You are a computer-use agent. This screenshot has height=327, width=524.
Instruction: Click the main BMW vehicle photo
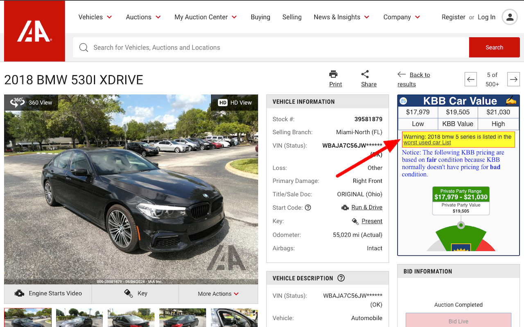131,189
